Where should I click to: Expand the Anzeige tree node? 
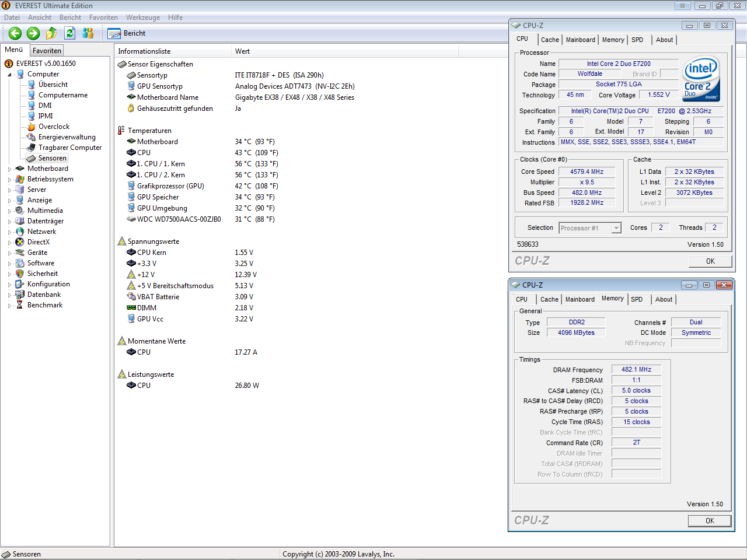9,201
